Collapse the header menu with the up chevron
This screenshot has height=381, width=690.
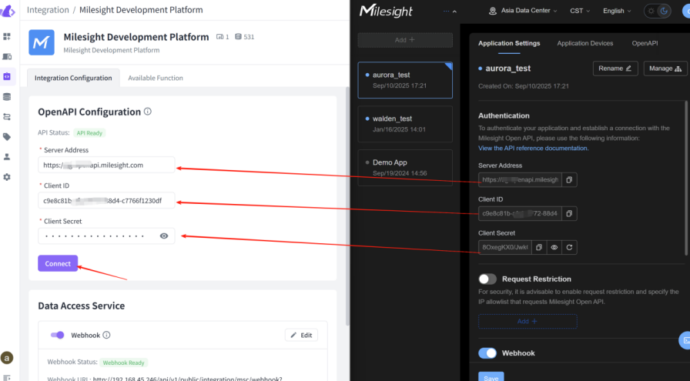coord(454,12)
